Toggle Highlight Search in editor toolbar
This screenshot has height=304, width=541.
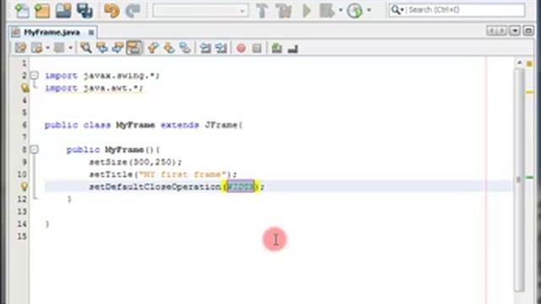click(134, 47)
